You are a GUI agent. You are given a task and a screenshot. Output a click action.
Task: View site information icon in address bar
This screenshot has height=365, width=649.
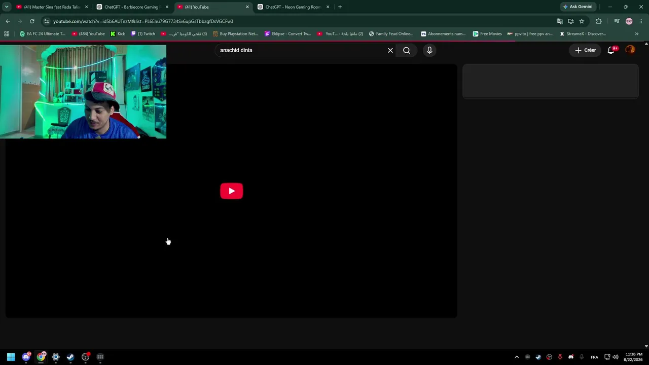pos(46,21)
